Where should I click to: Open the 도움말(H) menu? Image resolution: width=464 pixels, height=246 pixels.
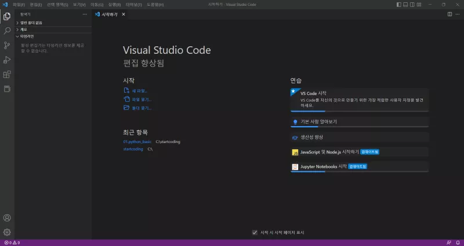click(x=155, y=5)
